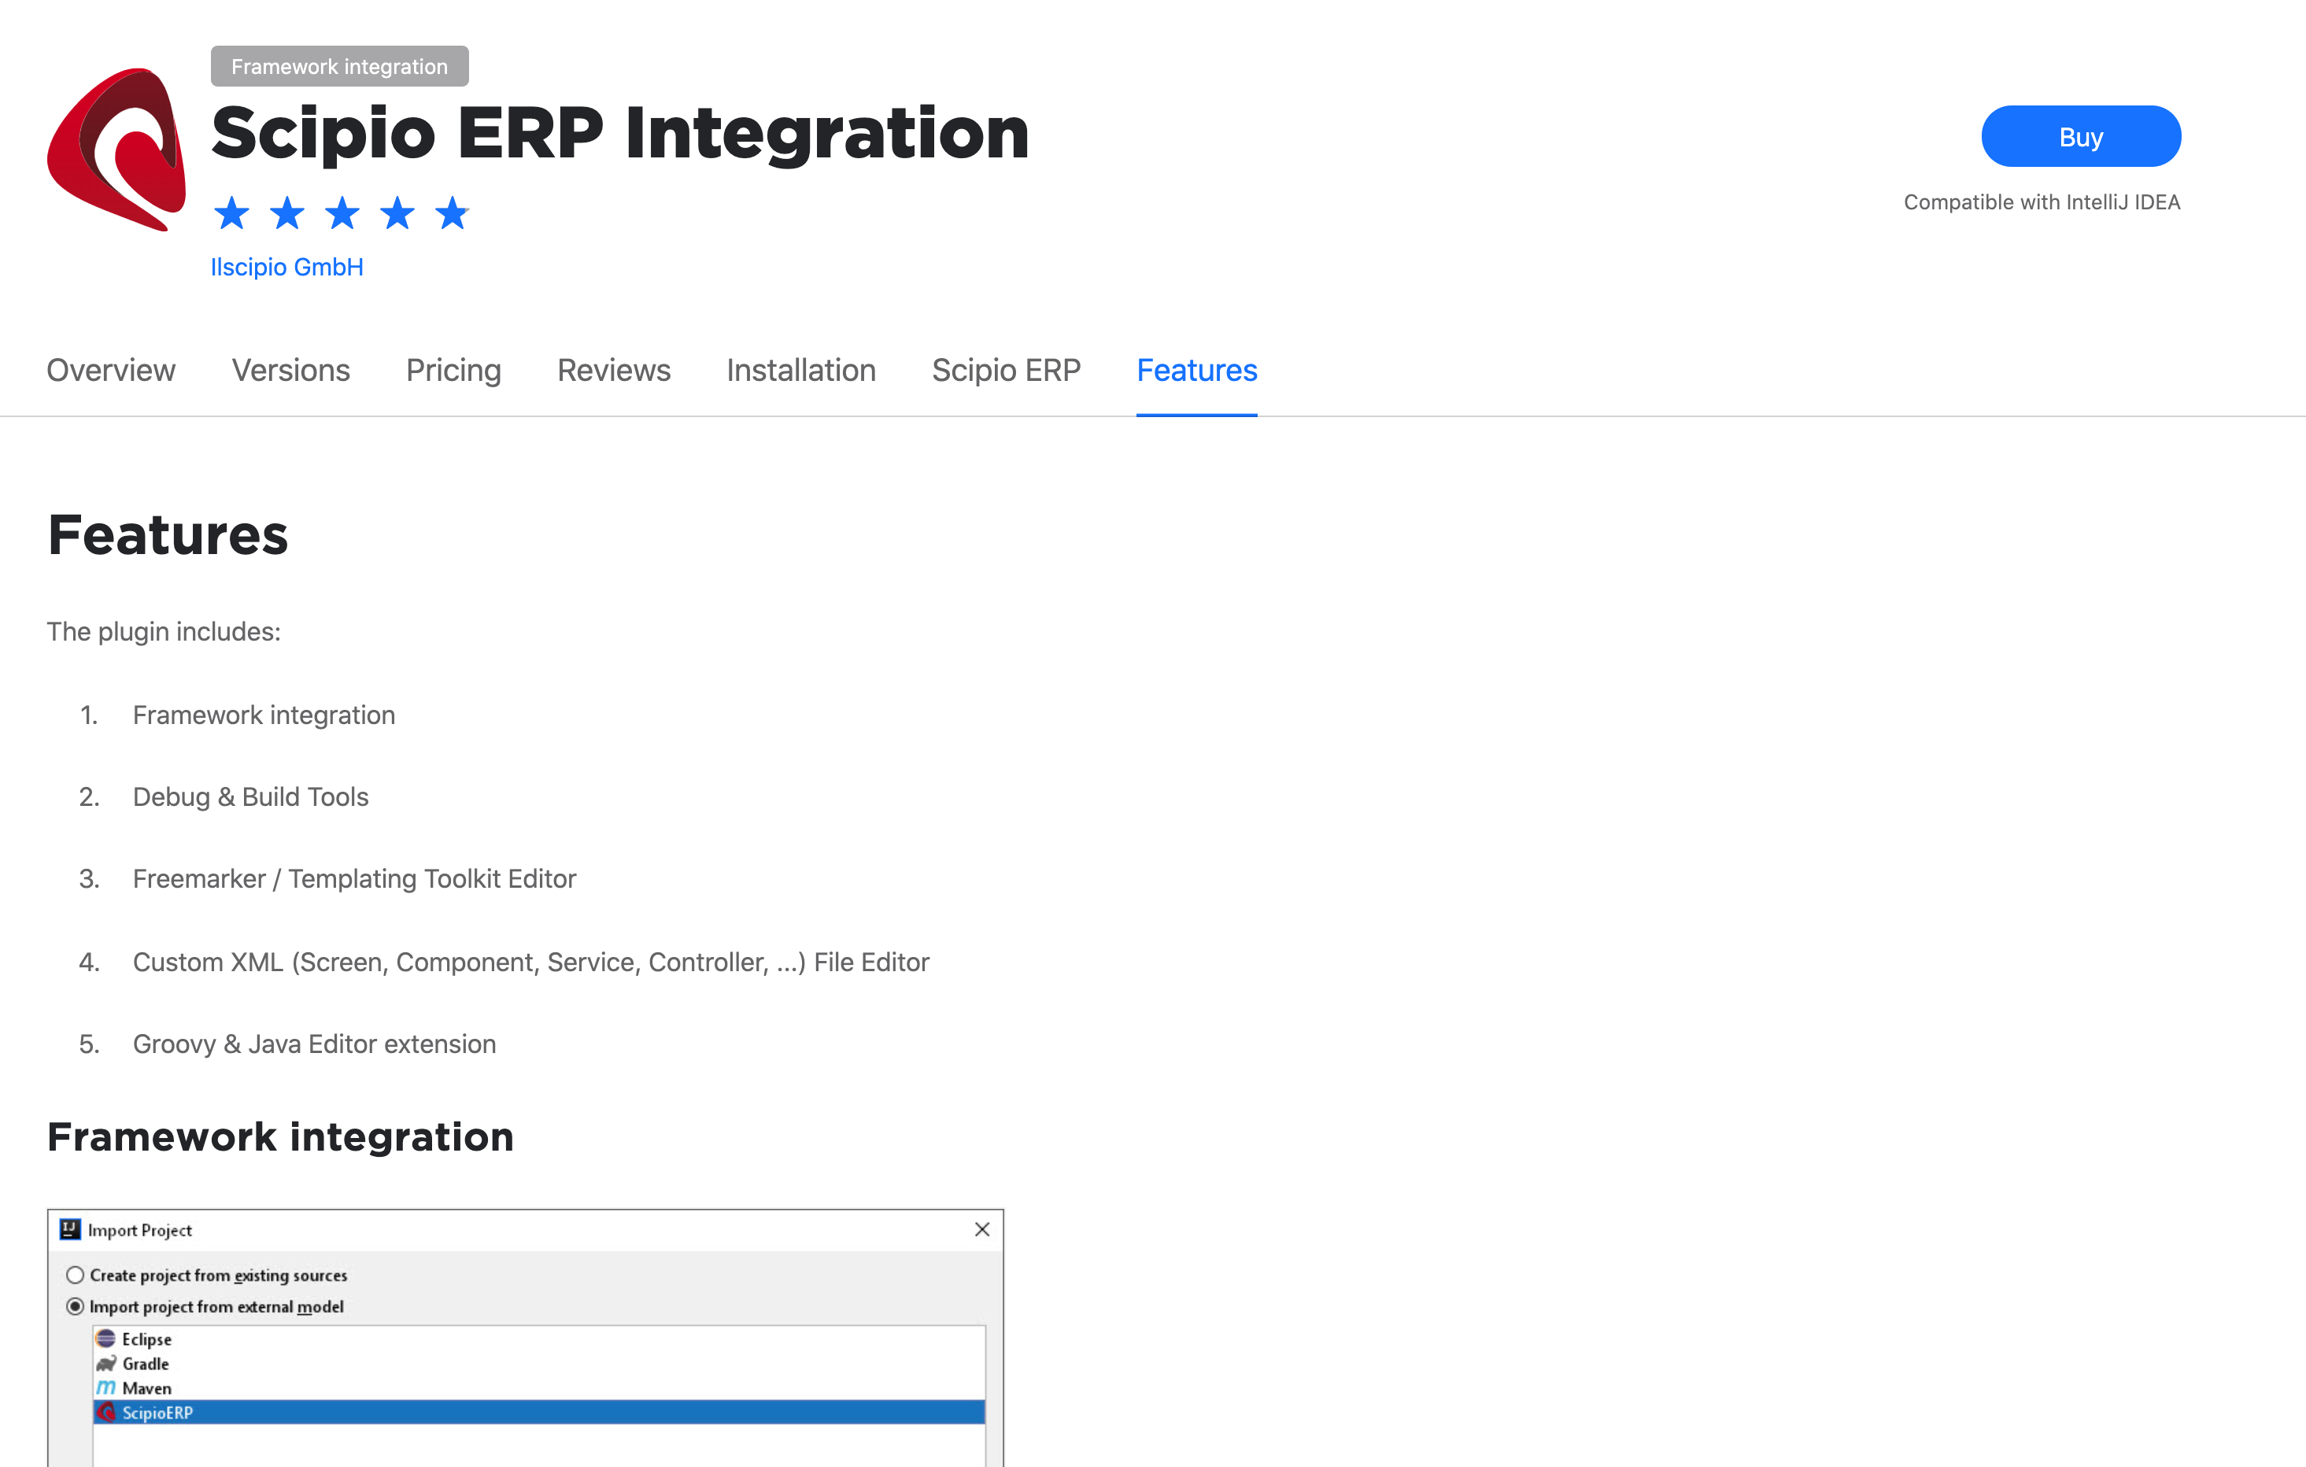The height and width of the screenshot is (1467, 2306).
Task: Switch to the Overview tab
Action: [111, 371]
